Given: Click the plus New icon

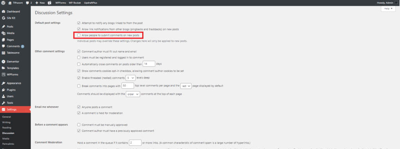Looking at the screenshot, I should pyautogui.click(x=37, y=3).
